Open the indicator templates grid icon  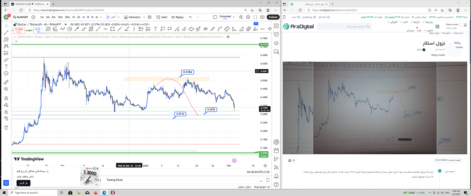pyautogui.click(x=149, y=17)
